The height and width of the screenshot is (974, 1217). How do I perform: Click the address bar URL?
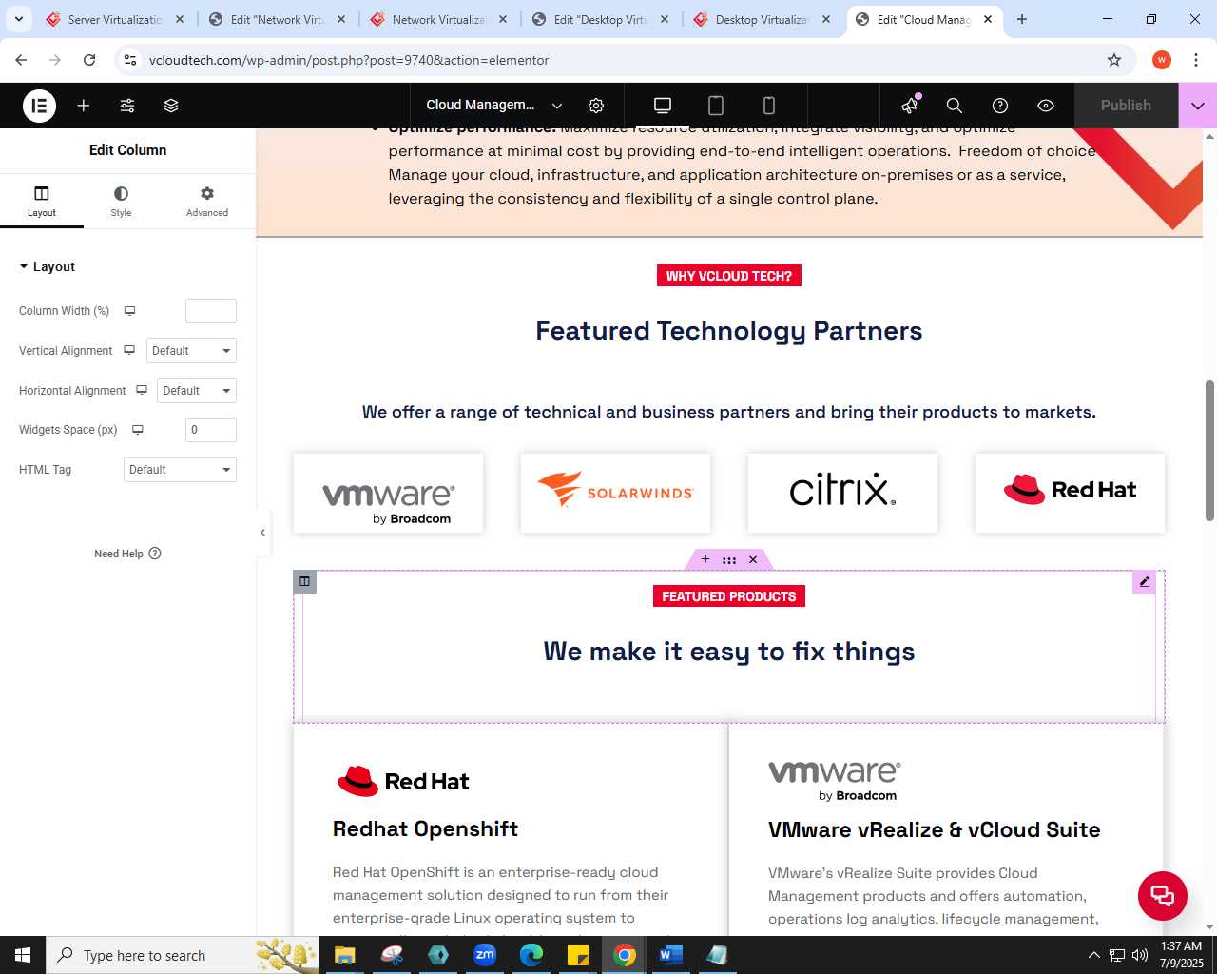tap(349, 60)
